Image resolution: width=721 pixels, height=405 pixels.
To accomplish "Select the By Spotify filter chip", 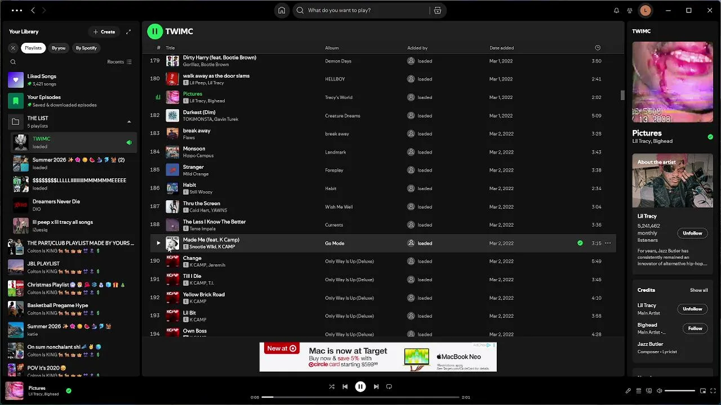I will point(86,48).
